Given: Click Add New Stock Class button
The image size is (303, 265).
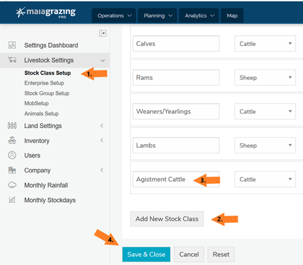Looking at the screenshot, I should point(167,219).
